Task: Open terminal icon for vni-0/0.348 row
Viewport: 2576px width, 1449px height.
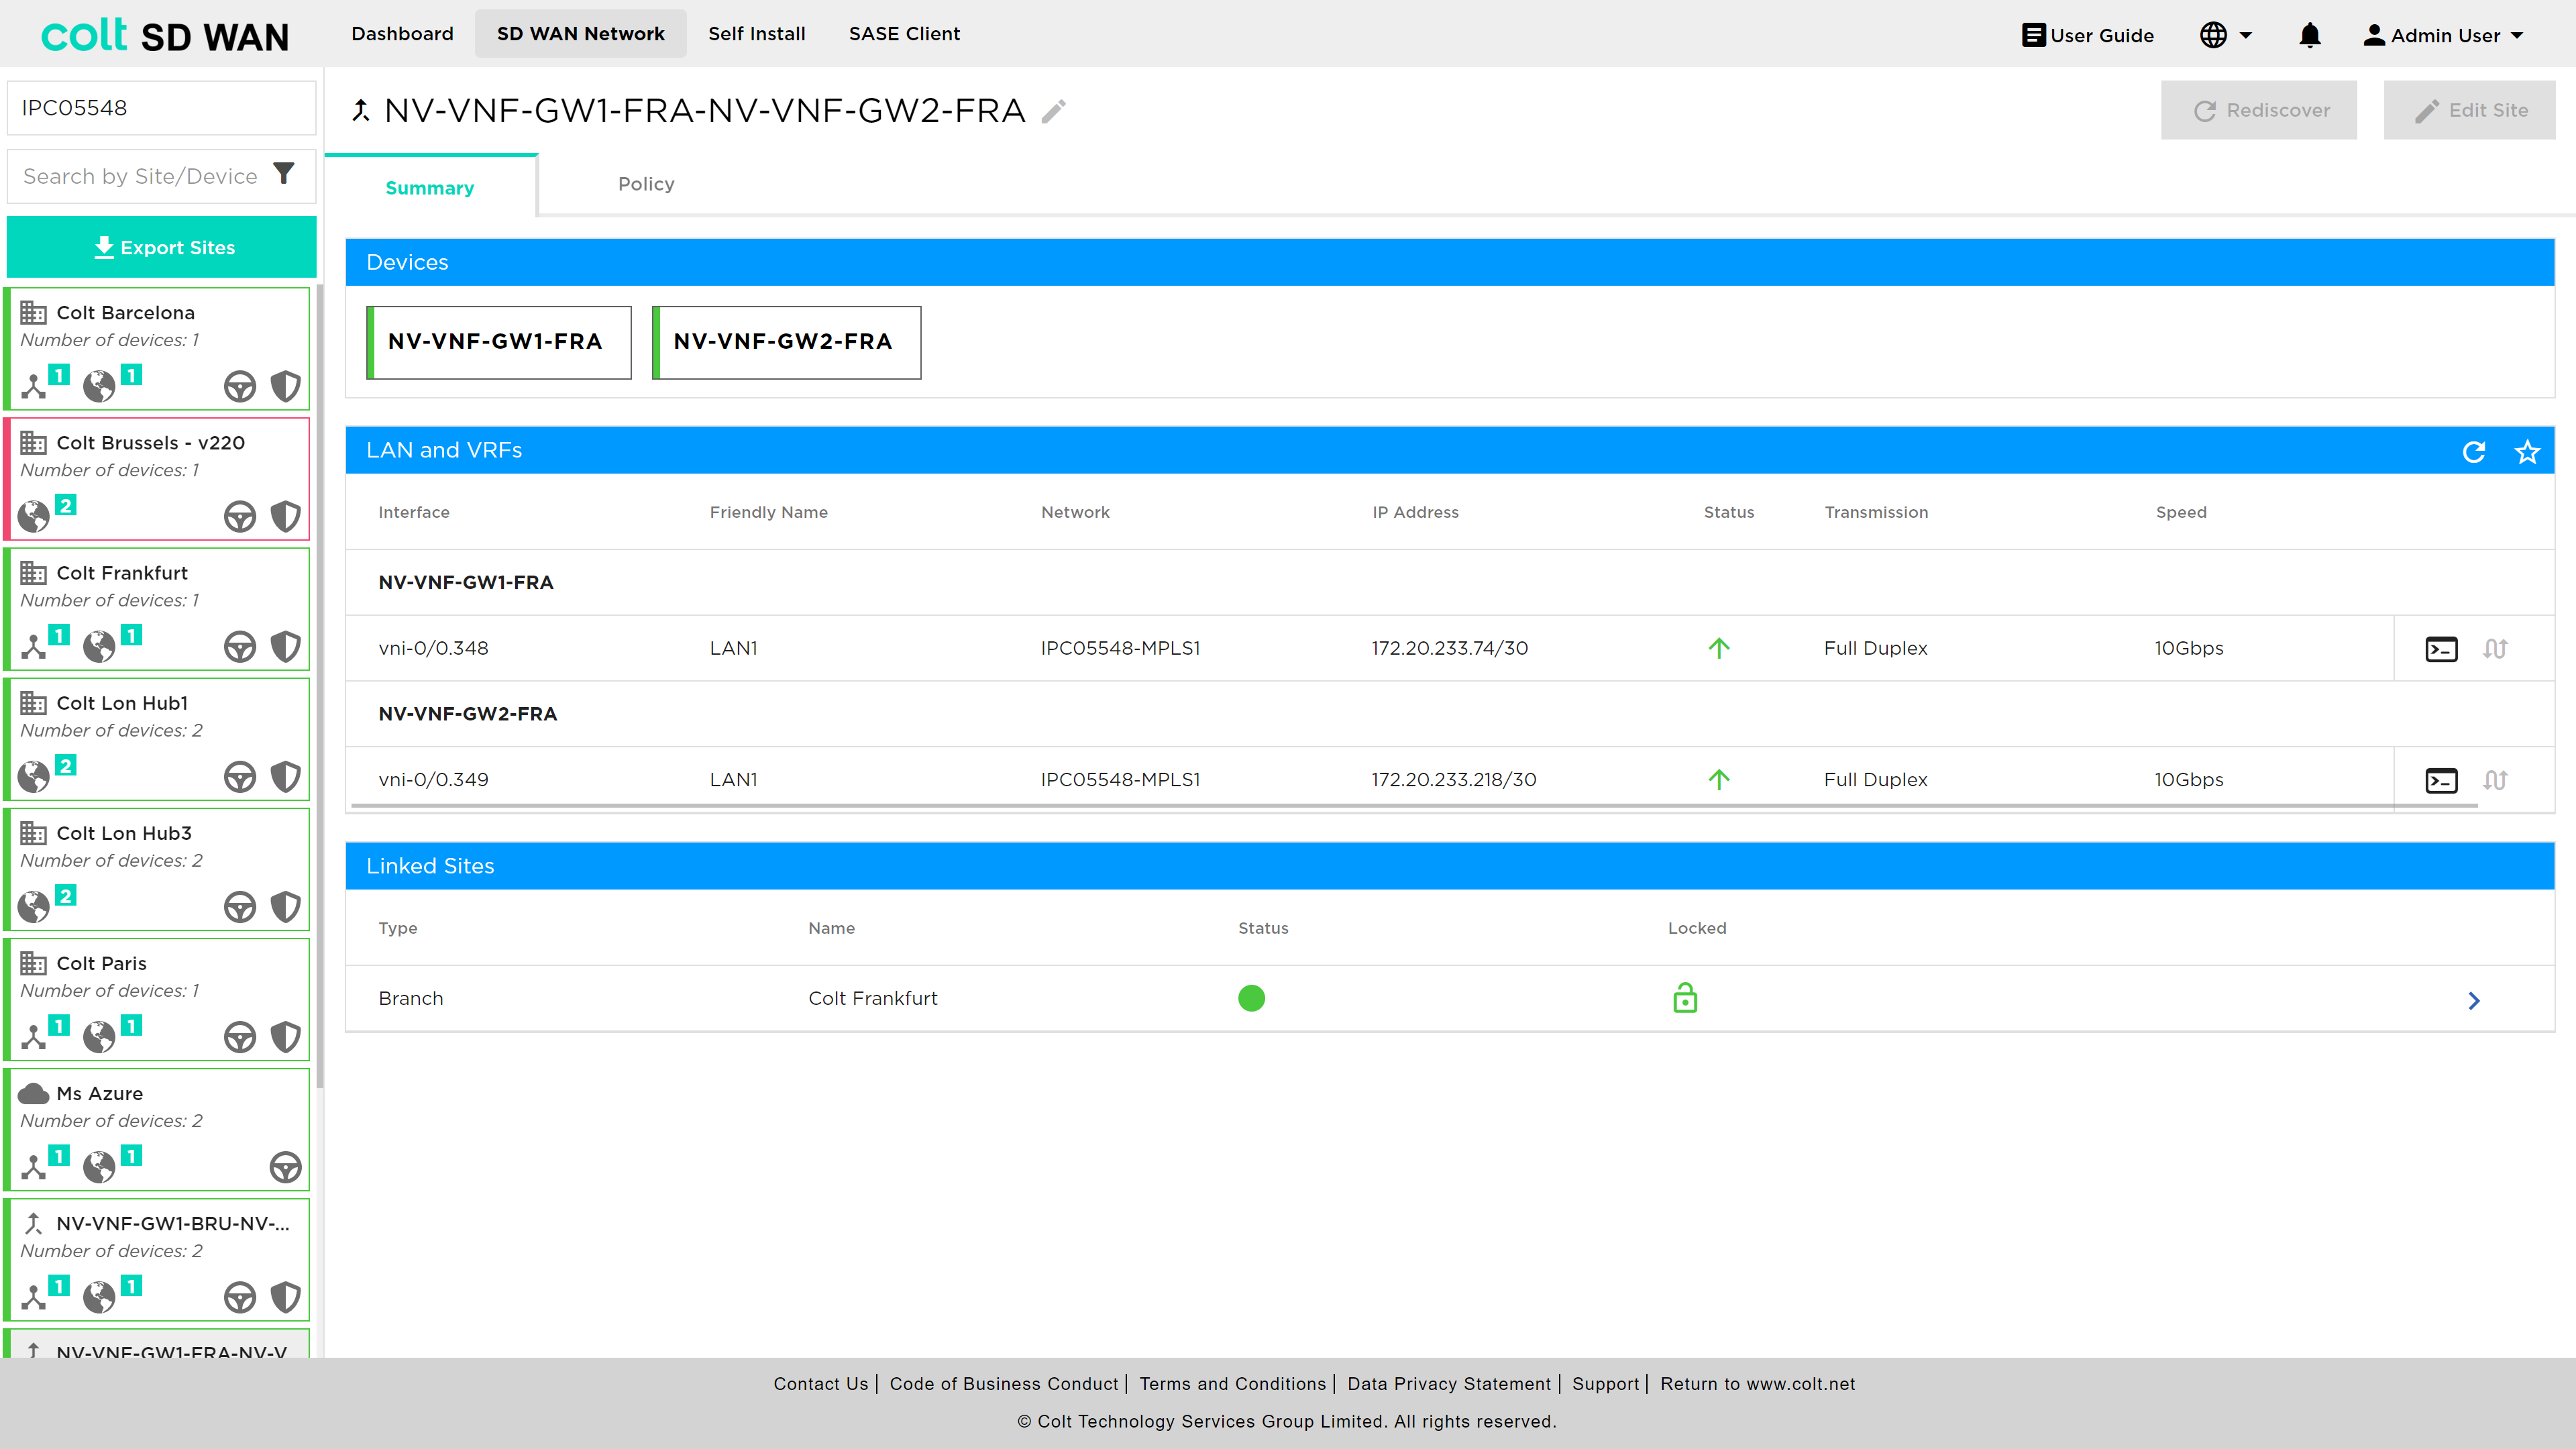Action: [2442, 649]
